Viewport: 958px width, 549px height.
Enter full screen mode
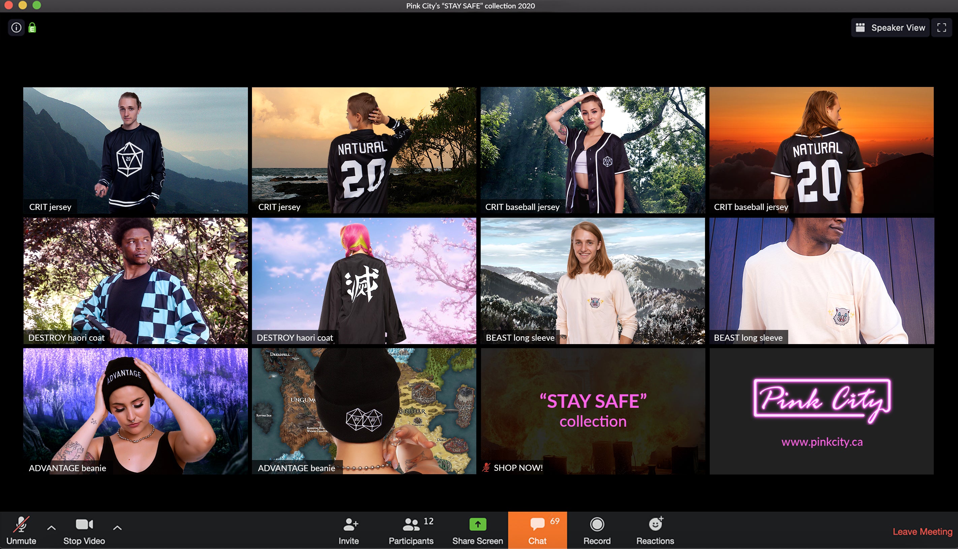941,28
